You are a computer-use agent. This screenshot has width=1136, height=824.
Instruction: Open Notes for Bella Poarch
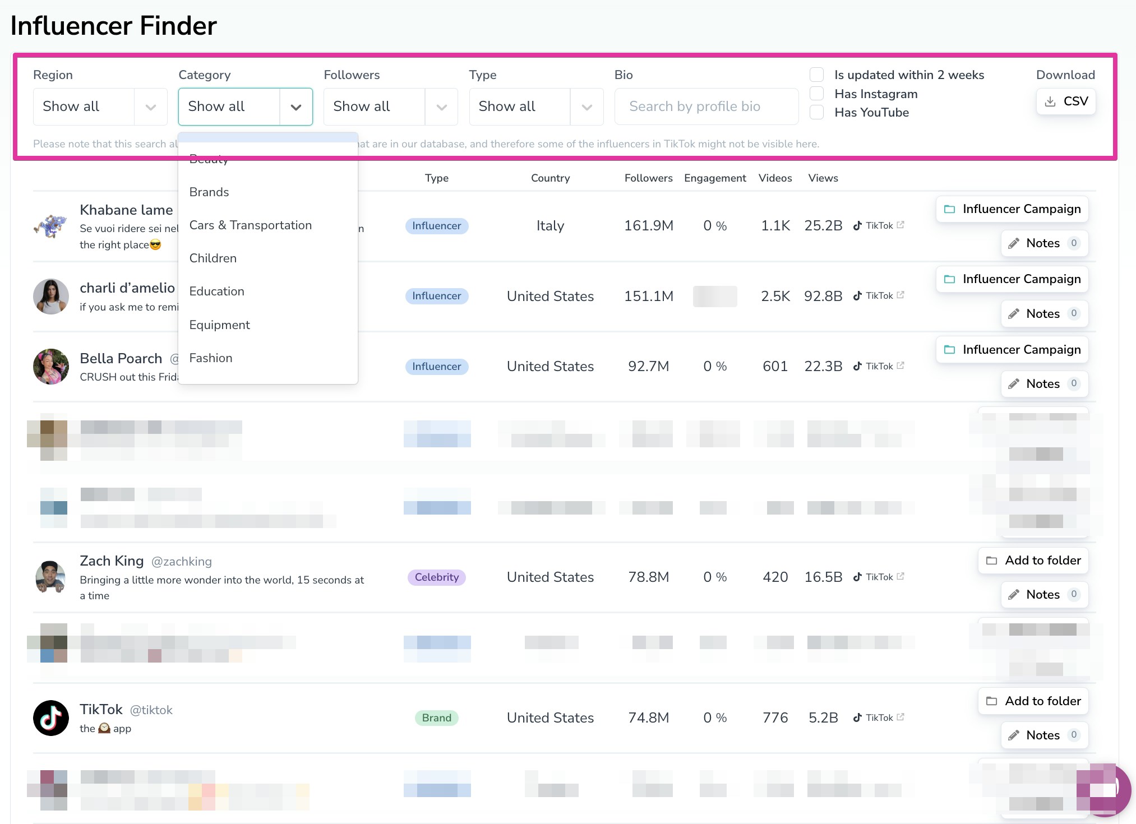[x=1044, y=384]
